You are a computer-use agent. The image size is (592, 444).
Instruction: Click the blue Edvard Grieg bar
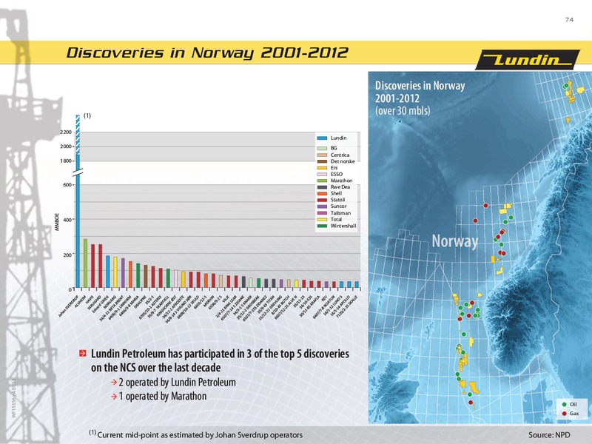107,272
